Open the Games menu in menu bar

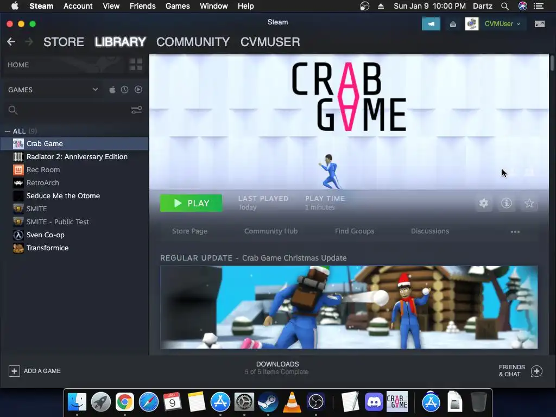point(178,6)
